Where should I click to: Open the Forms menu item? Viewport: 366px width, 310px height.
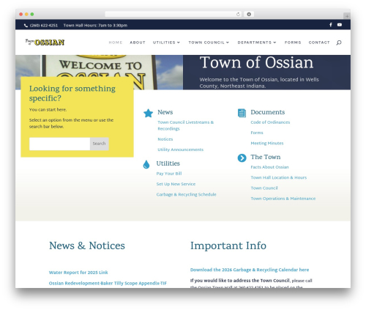click(x=293, y=43)
